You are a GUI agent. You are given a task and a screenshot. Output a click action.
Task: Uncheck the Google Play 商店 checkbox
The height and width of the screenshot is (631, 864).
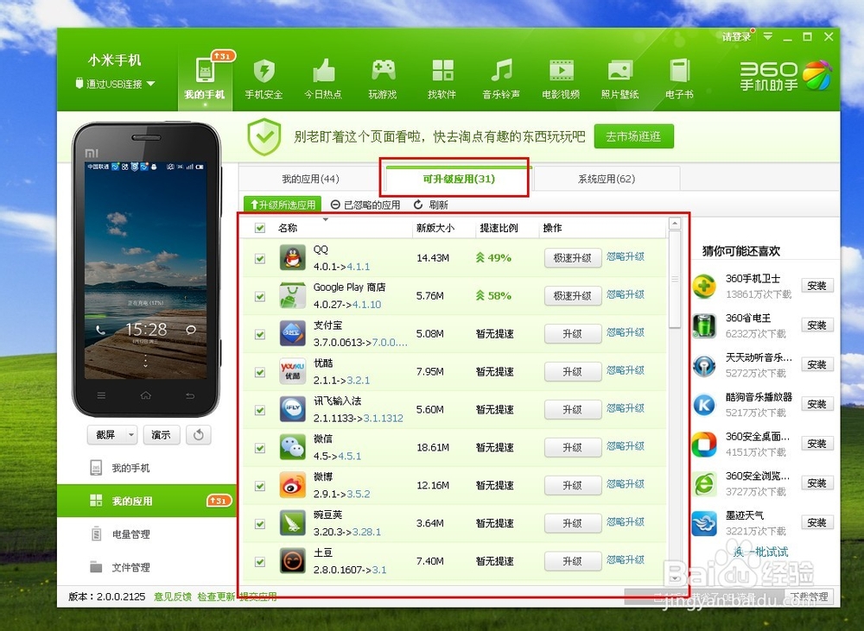coord(260,296)
